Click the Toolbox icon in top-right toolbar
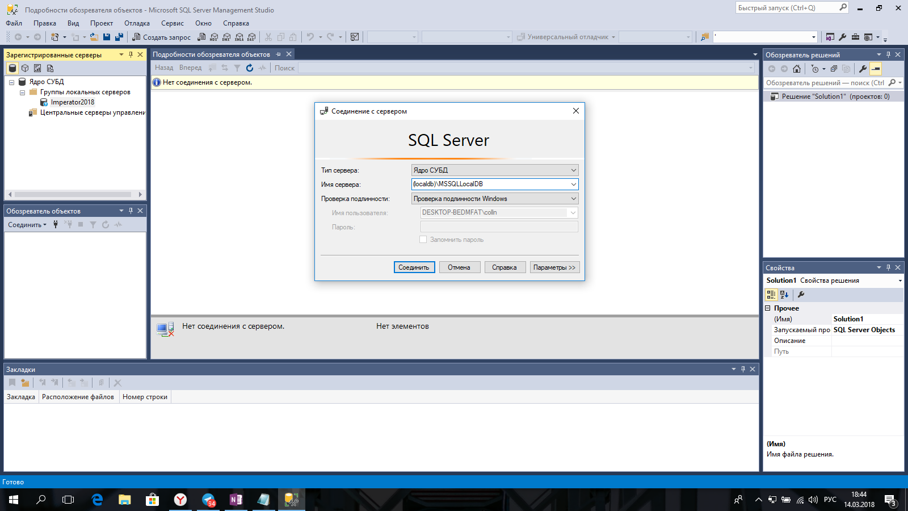The image size is (908, 511). tap(855, 37)
